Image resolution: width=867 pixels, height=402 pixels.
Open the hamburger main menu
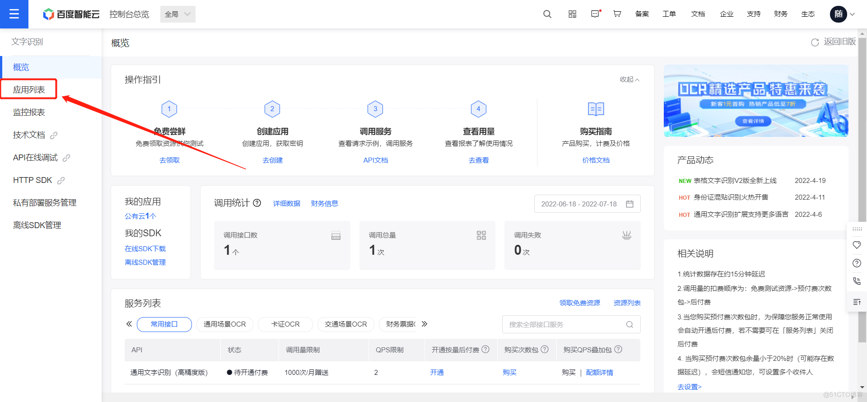pyautogui.click(x=14, y=14)
